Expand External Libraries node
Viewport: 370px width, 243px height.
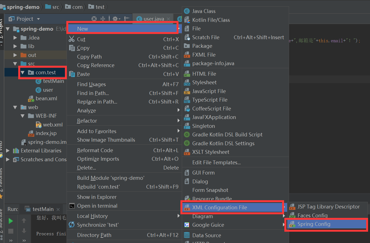pos(8,151)
